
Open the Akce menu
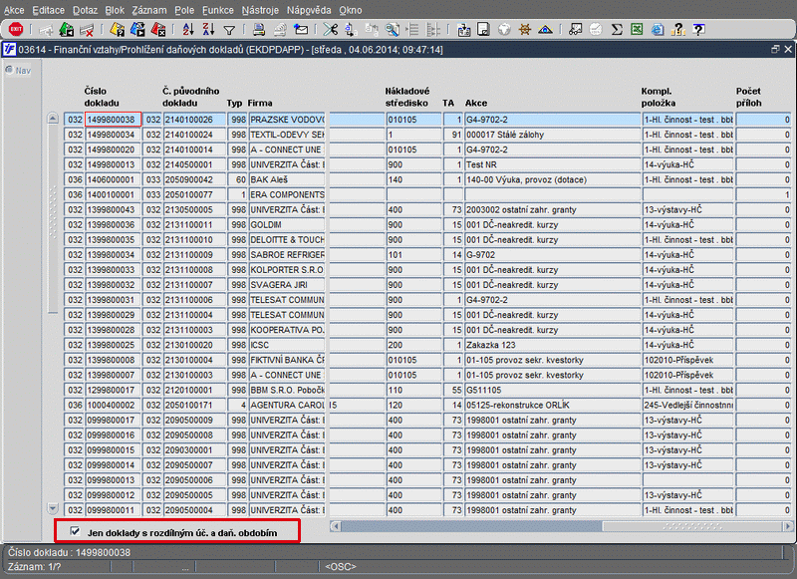tap(14, 10)
